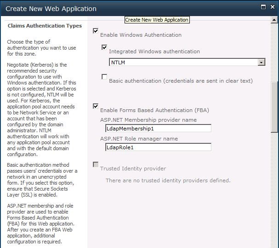Click 'There are no trusted identity providers defined' text
The width and height of the screenshot is (279, 248).
pyautogui.click(x=168, y=180)
